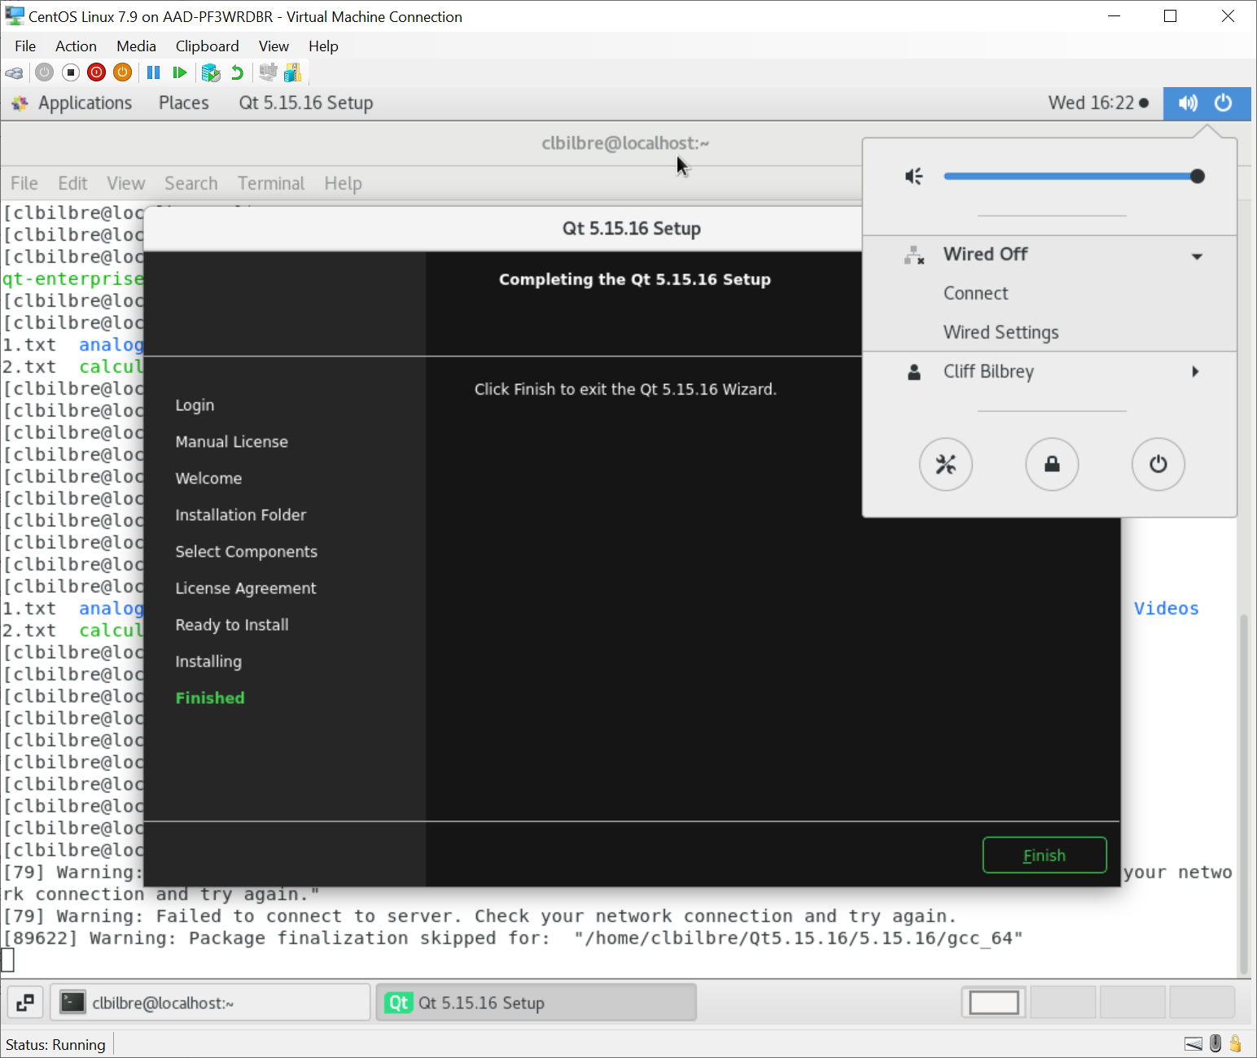Create a checkpoint using the toolbar icon

[x=211, y=73]
